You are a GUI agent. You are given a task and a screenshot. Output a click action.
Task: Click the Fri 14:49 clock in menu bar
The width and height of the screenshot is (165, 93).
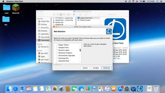point(151,1)
